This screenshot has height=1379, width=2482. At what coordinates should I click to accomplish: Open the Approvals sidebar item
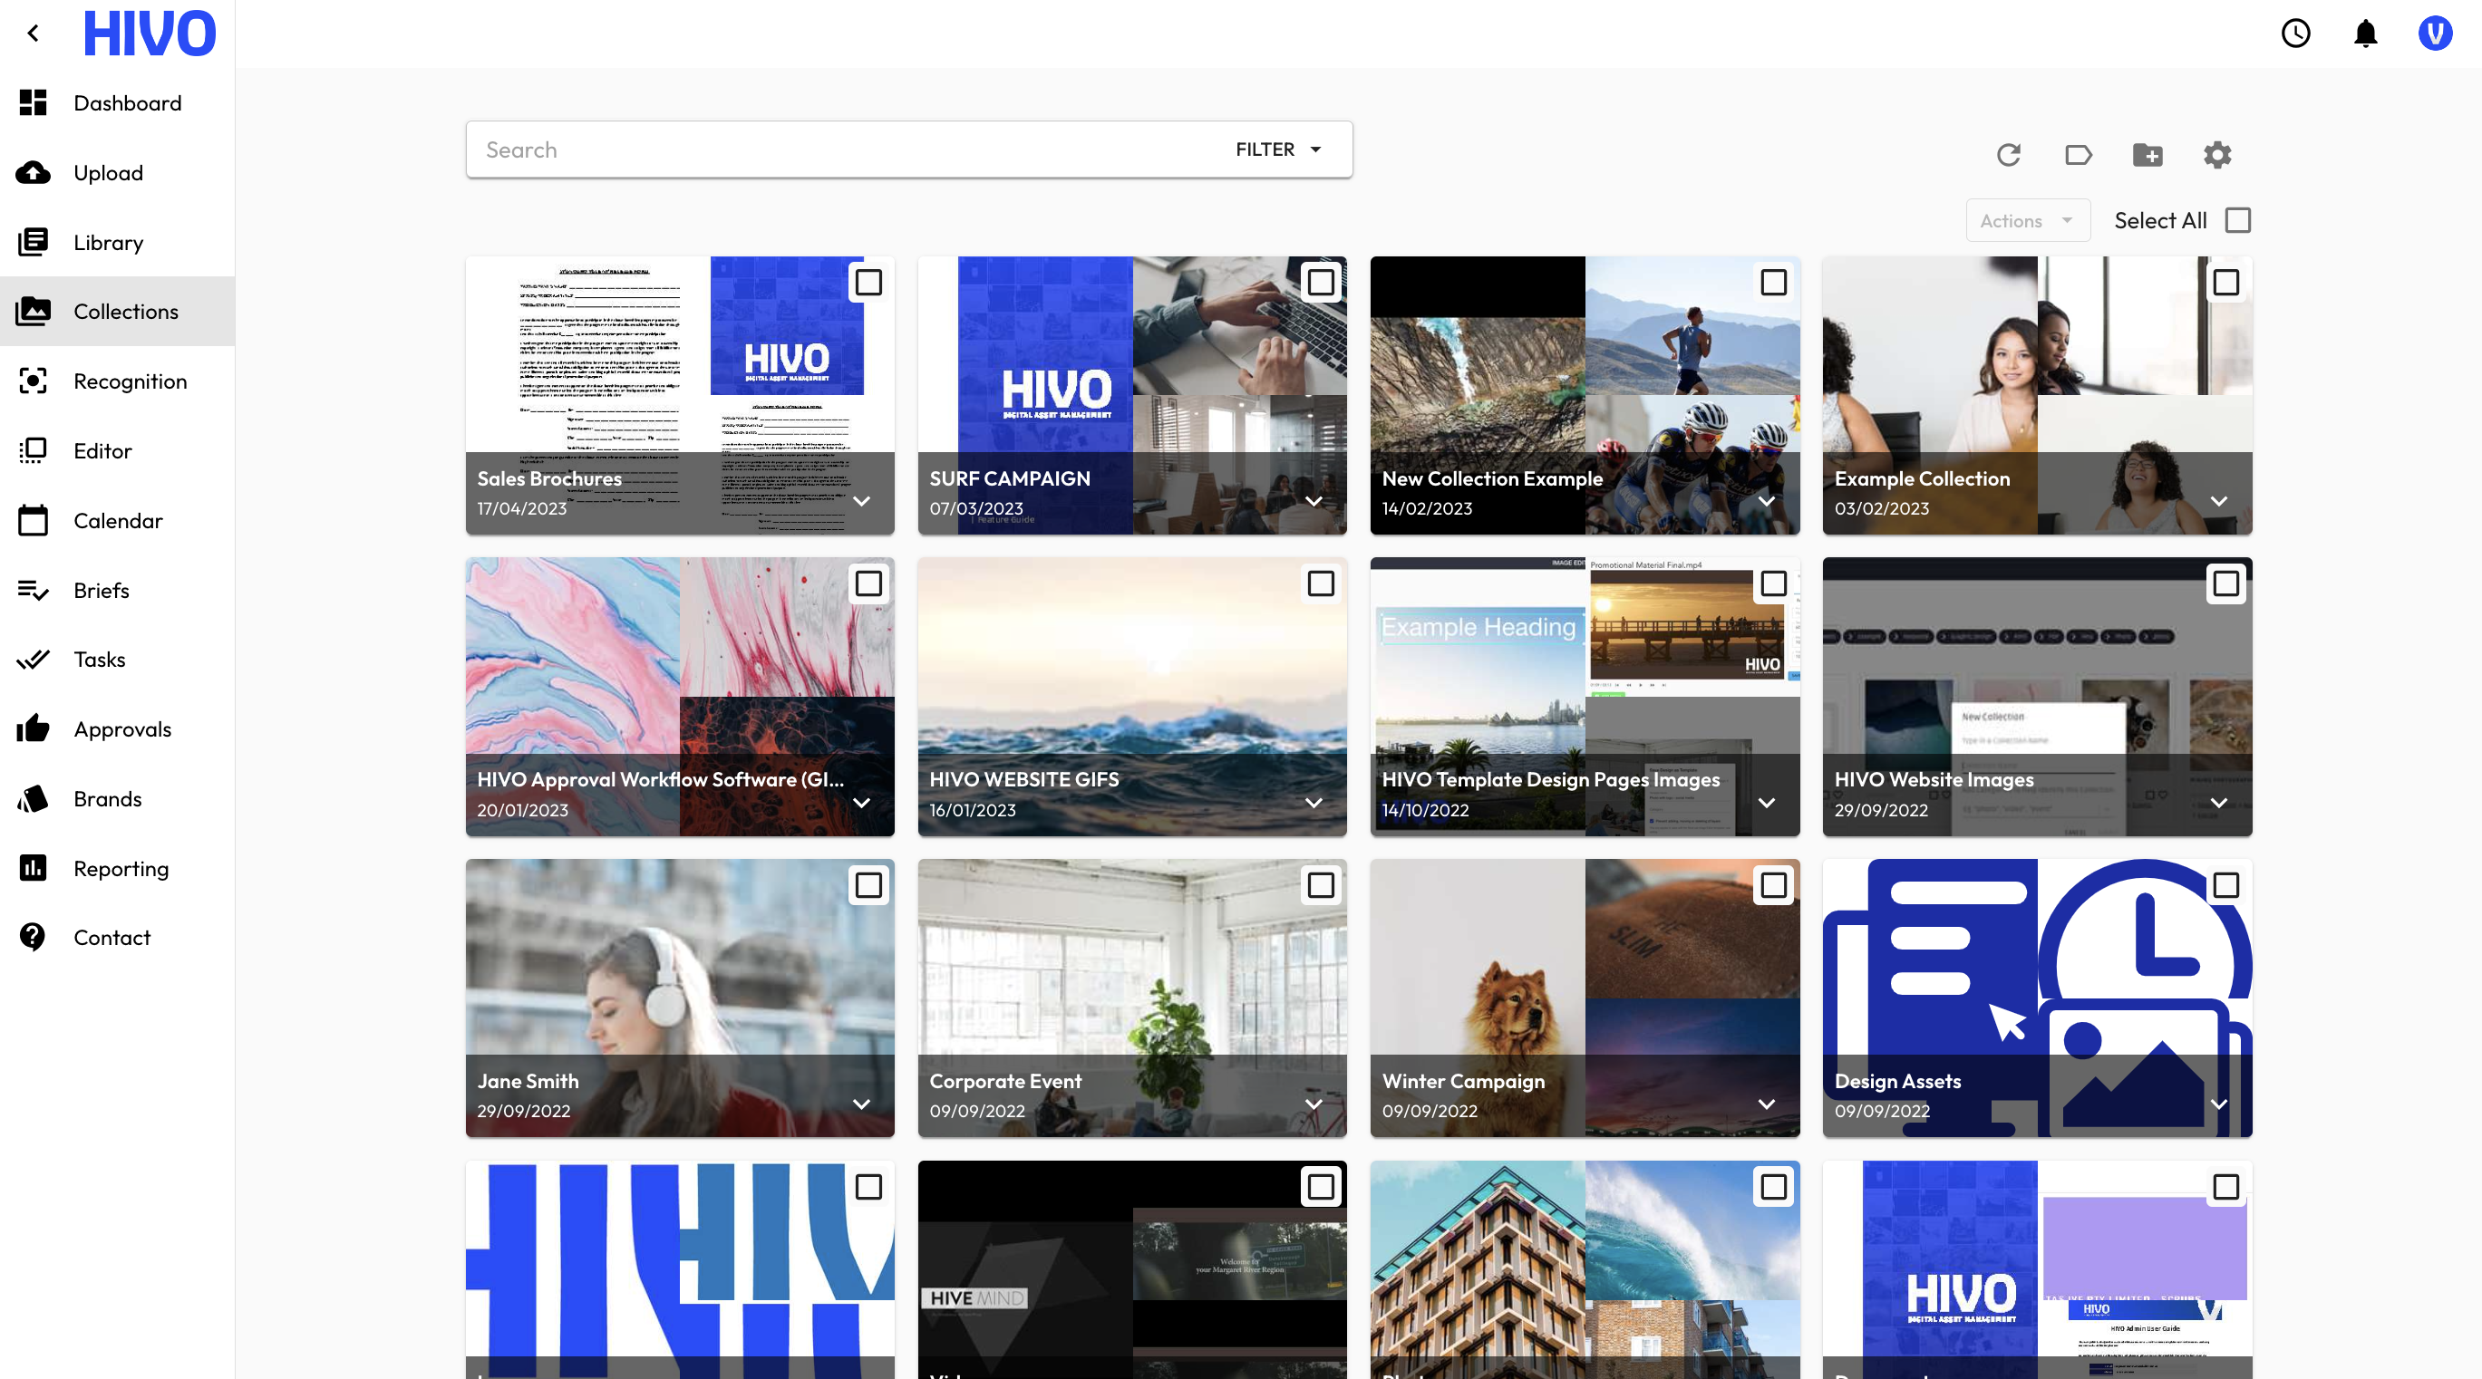pos(122,729)
